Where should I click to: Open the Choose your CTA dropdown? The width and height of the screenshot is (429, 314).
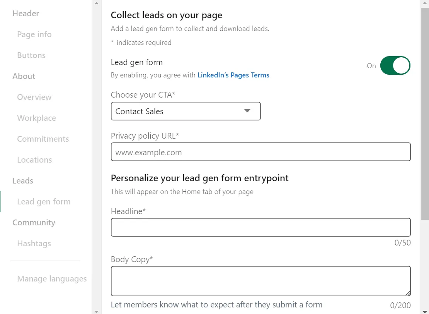point(186,111)
